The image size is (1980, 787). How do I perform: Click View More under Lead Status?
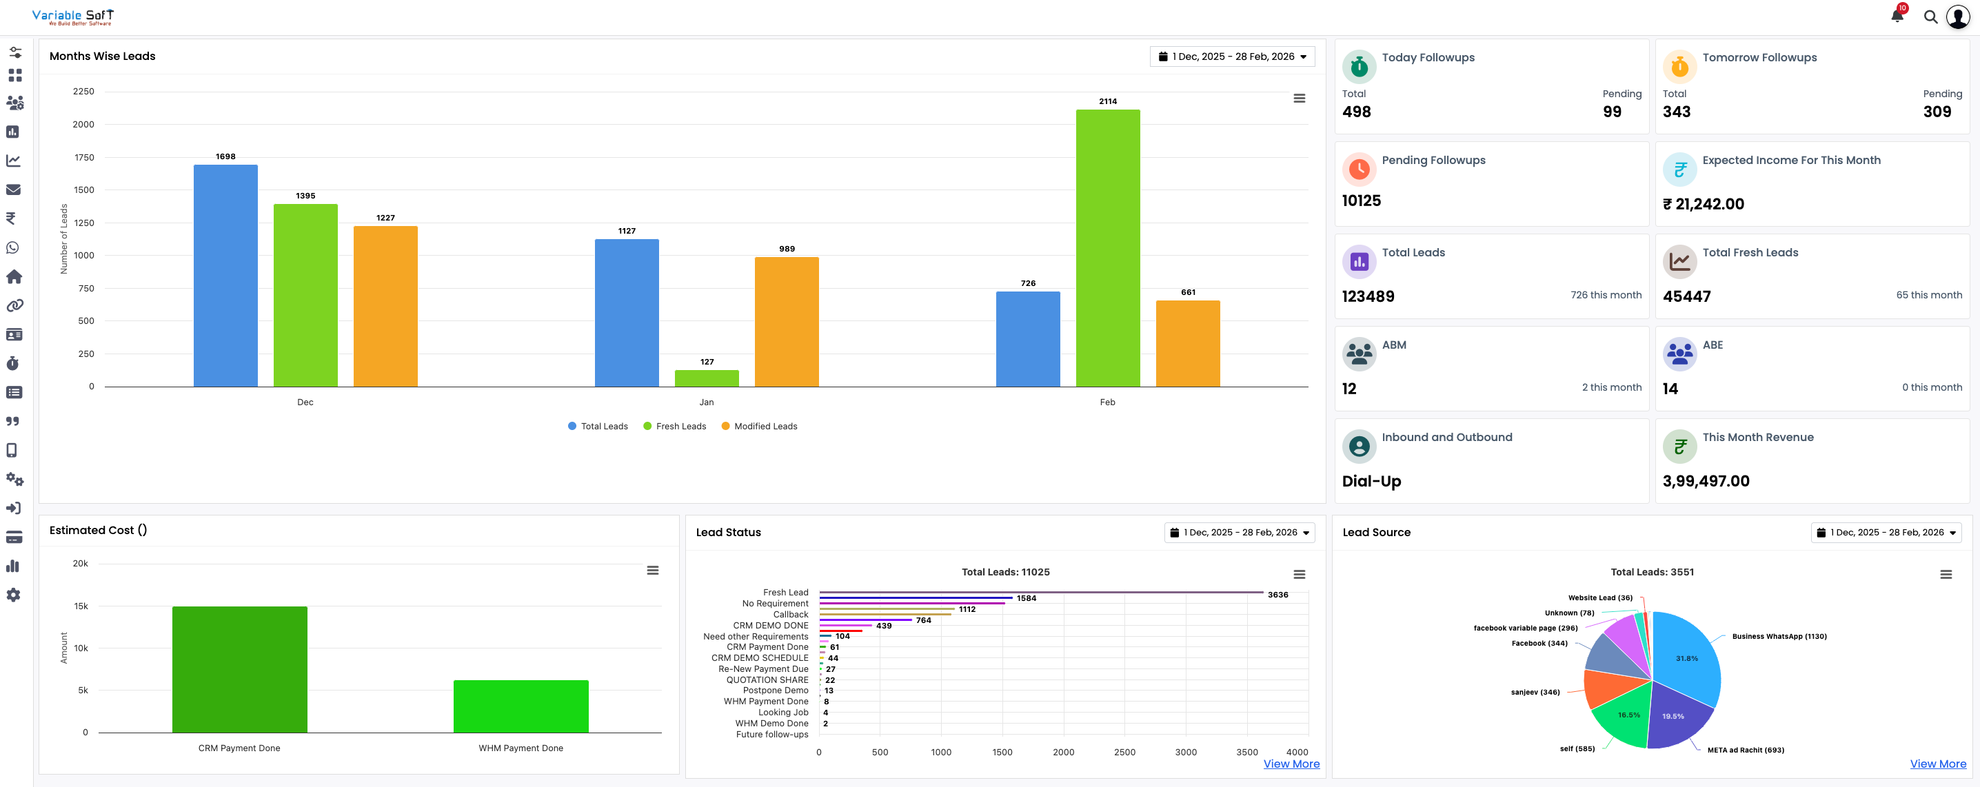1291,763
